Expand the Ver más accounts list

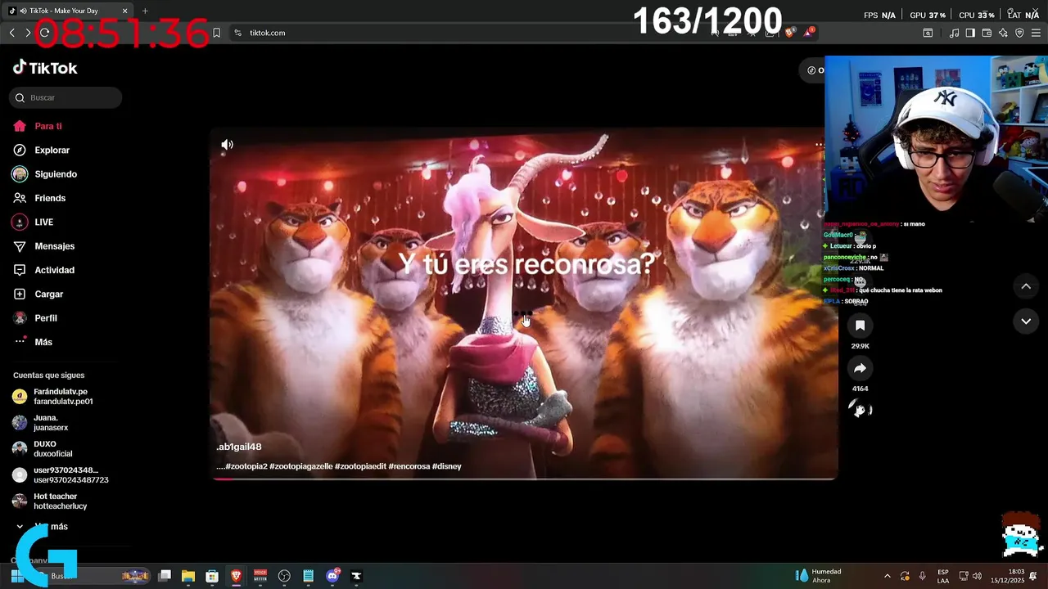click(43, 527)
